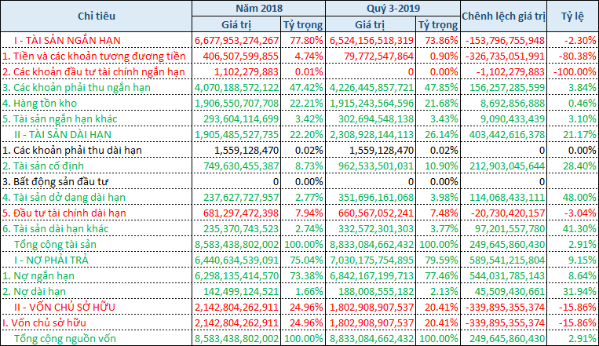599x346 pixels.
Task: Select the 'I. Vốn chủ sở hữu' row label
Action: tap(44, 322)
